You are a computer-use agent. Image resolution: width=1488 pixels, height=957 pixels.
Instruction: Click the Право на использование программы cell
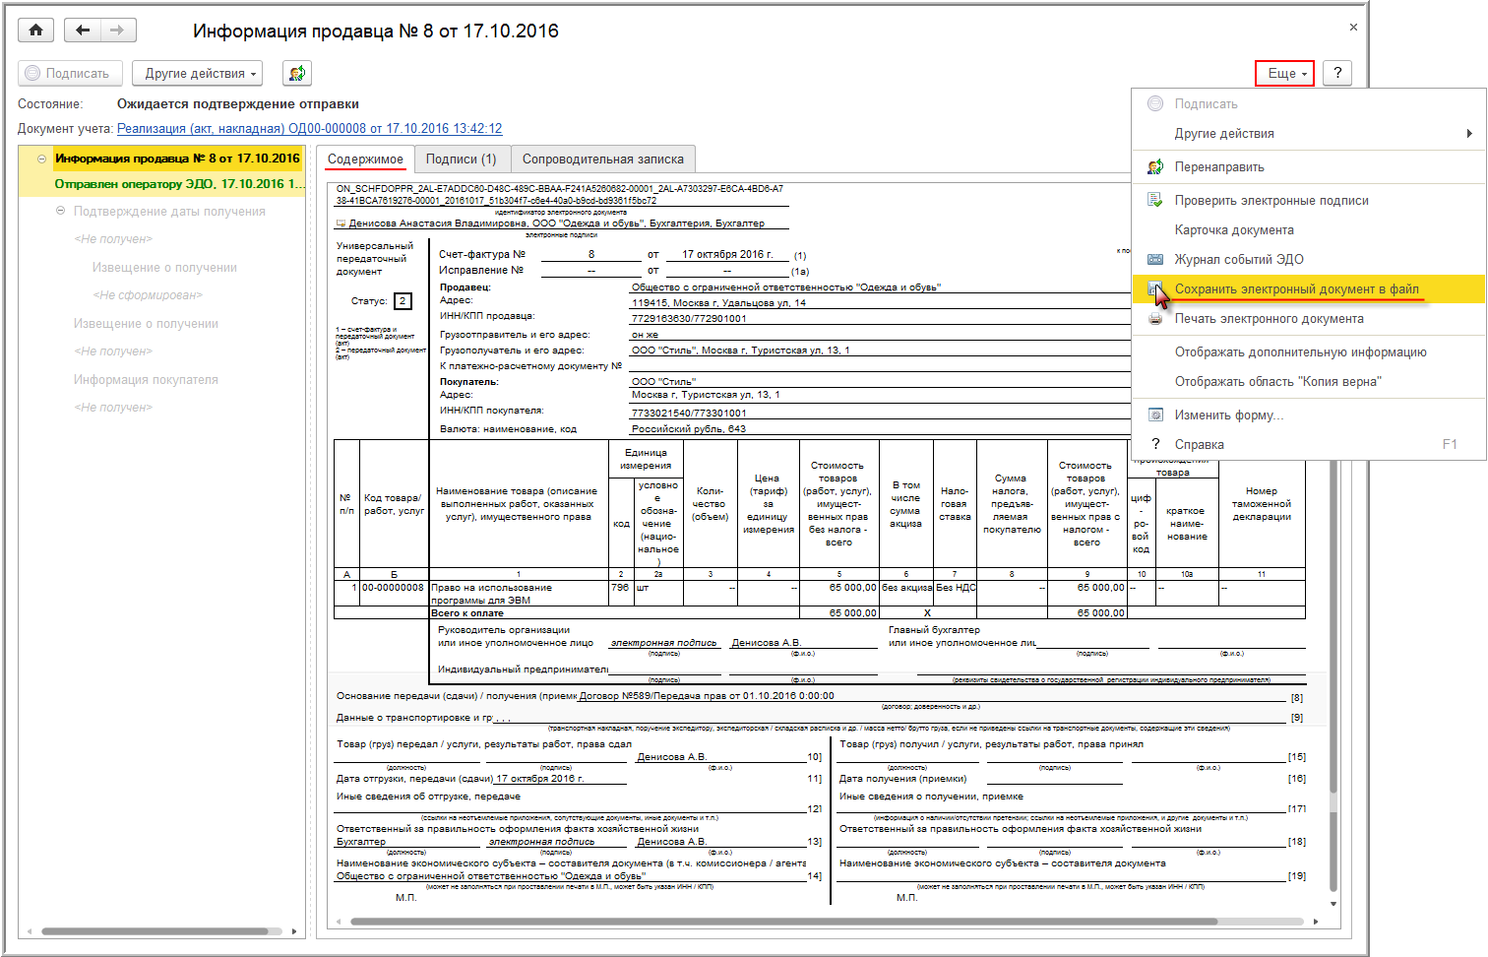(x=519, y=594)
